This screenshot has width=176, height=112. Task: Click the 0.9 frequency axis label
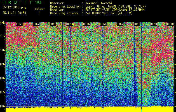(x=3, y=64)
